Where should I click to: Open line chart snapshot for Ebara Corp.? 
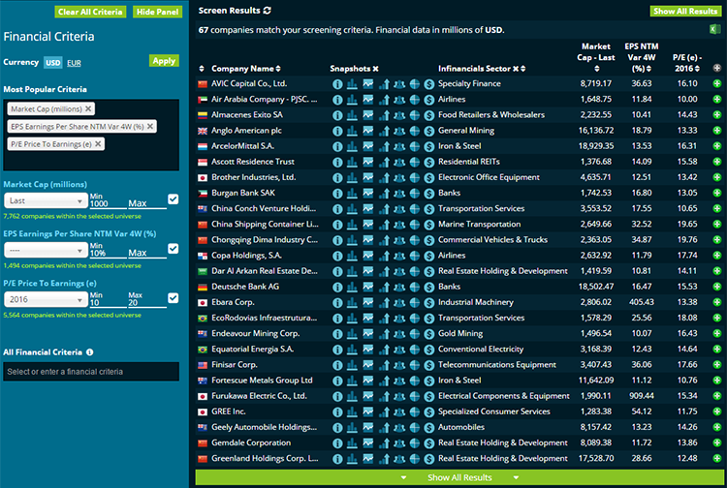(x=368, y=302)
